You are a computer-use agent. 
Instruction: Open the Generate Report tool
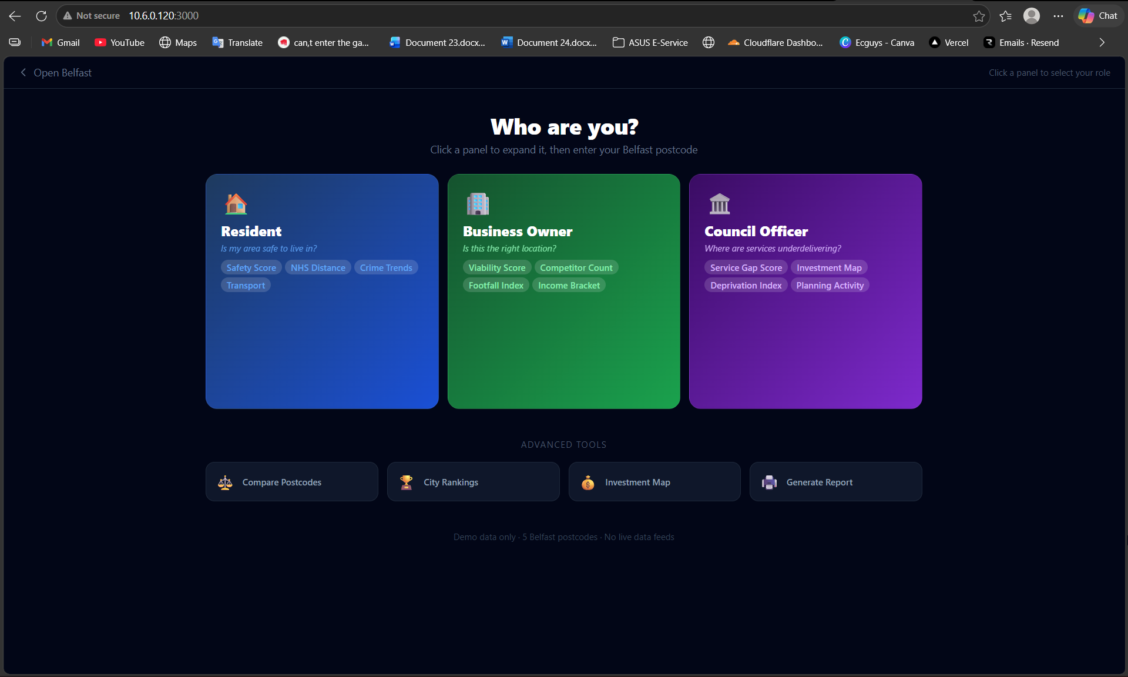[835, 482]
